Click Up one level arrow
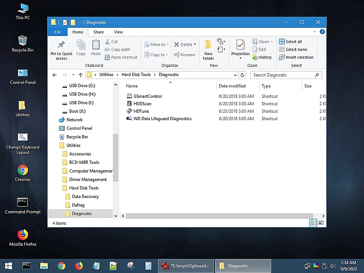364x273 pixels. (x=81, y=75)
